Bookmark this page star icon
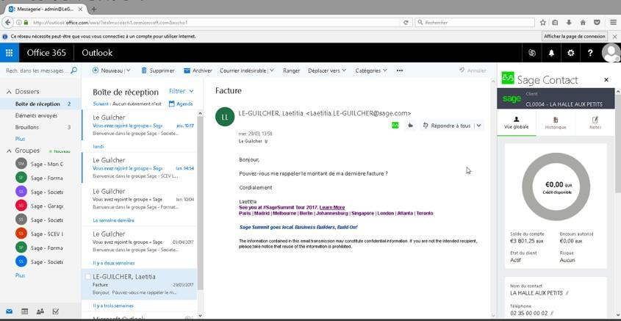This screenshot has height=321, width=621. point(542,23)
